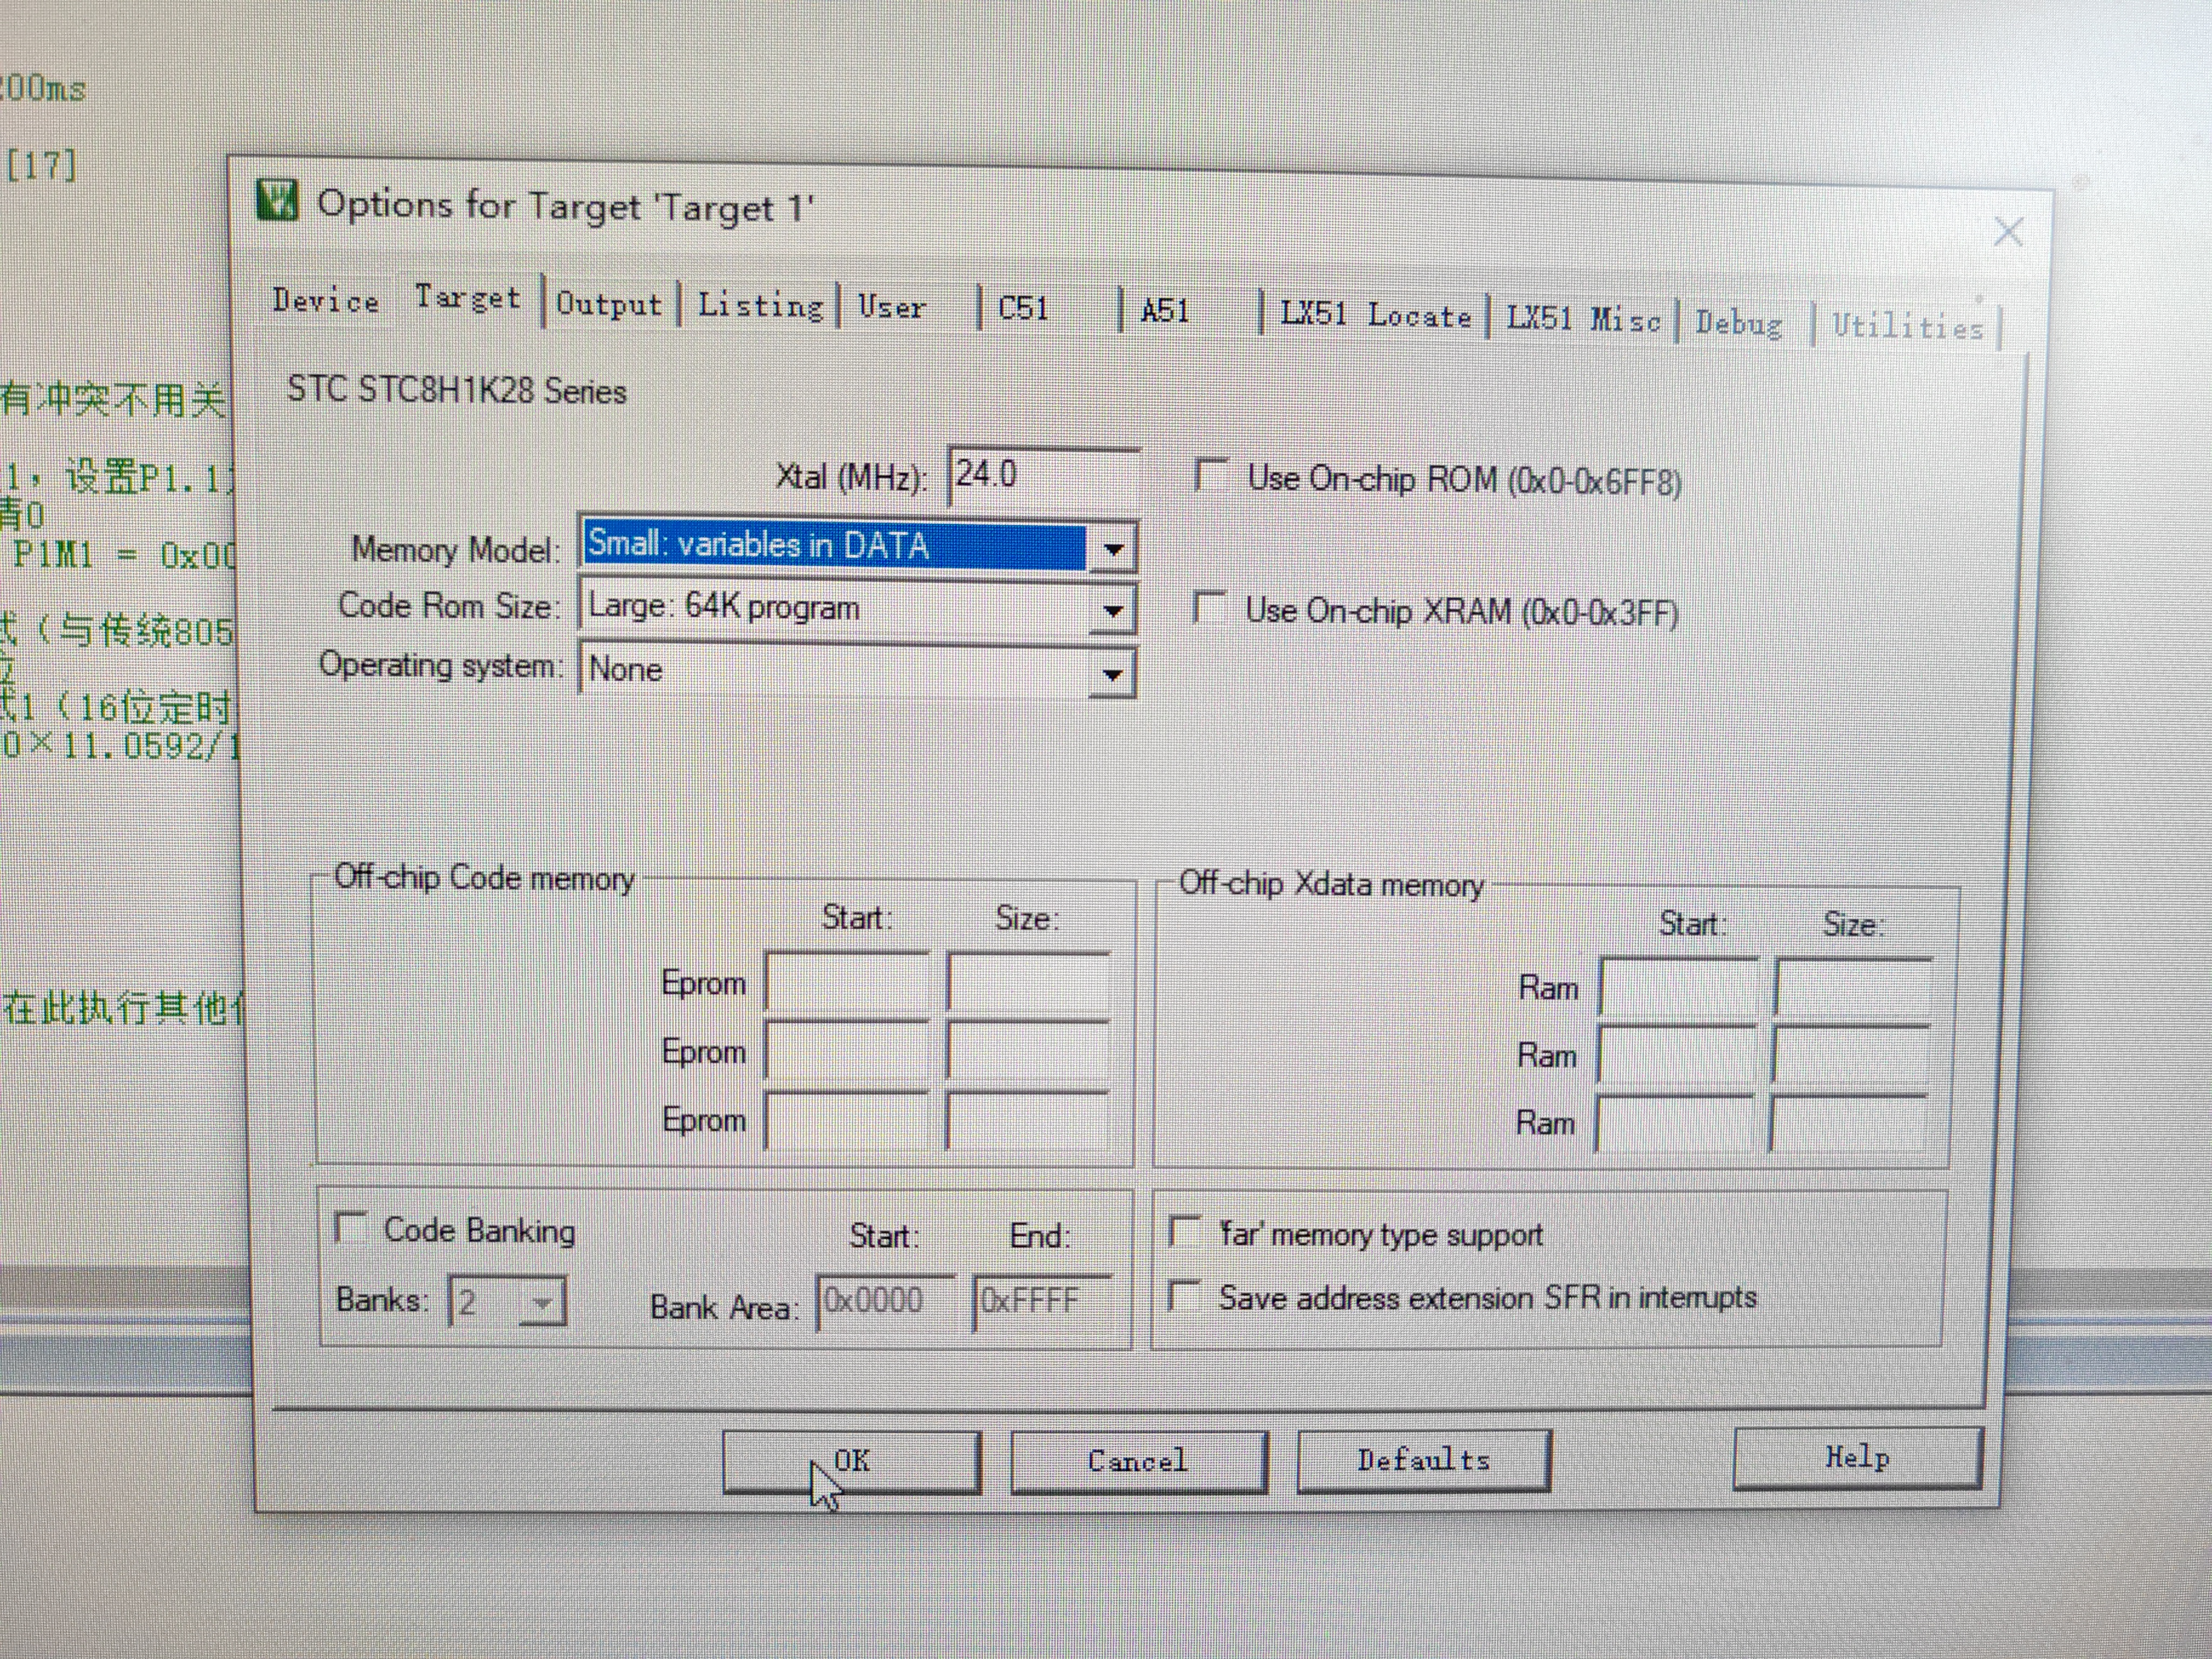Expand the Code Rom Size dropdown

(x=1112, y=609)
